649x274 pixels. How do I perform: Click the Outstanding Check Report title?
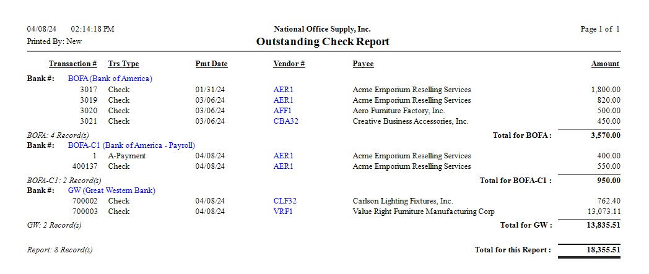pyautogui.click(x=323, y=42)
